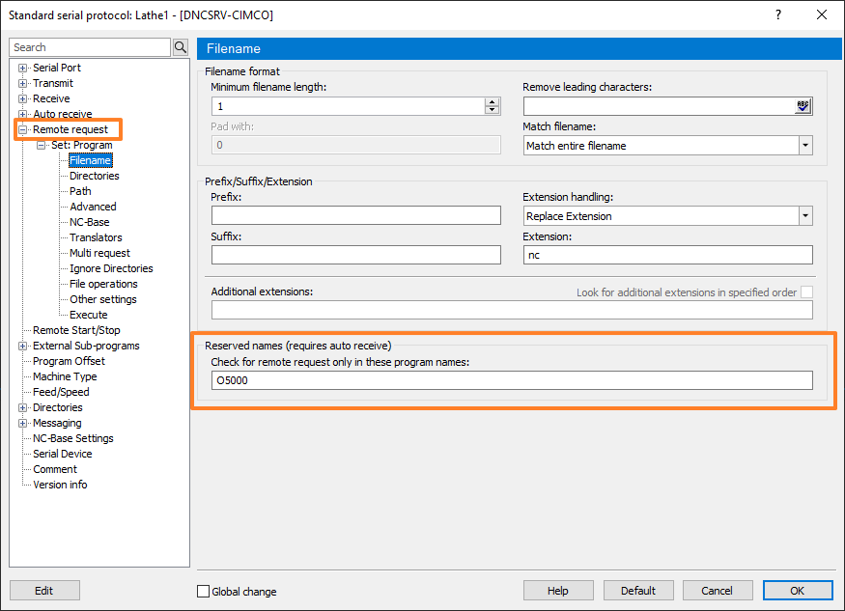This screenshot has height=611, width=845.
Task: Click the search magnifier icon
Action: click(x=181, y=47)
